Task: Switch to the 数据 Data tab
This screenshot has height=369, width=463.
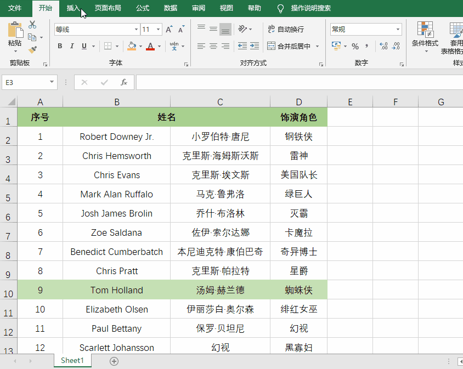Action: coord(171,8)
